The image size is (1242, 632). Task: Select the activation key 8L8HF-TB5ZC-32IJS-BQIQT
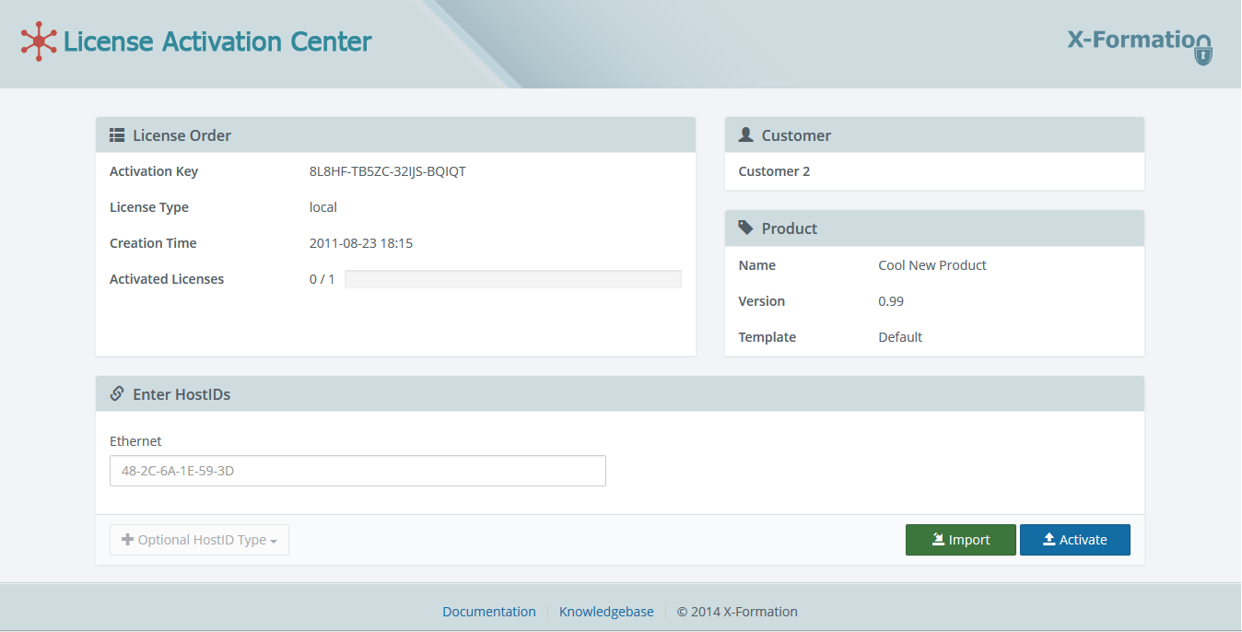tap(388, 171)
